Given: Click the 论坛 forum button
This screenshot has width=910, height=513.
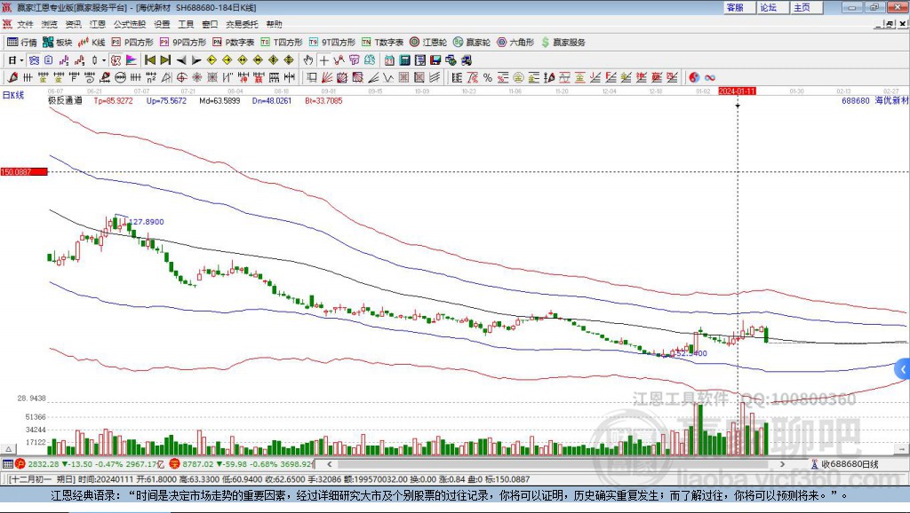Looking at the screenshot, I should point(771,7).
